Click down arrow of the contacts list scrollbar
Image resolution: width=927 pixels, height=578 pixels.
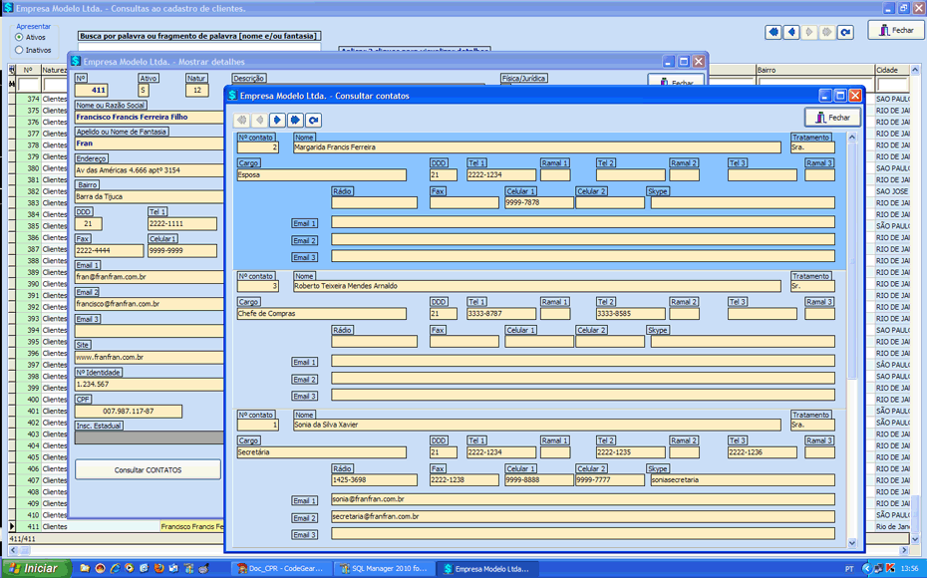click(x=852, y=542)
